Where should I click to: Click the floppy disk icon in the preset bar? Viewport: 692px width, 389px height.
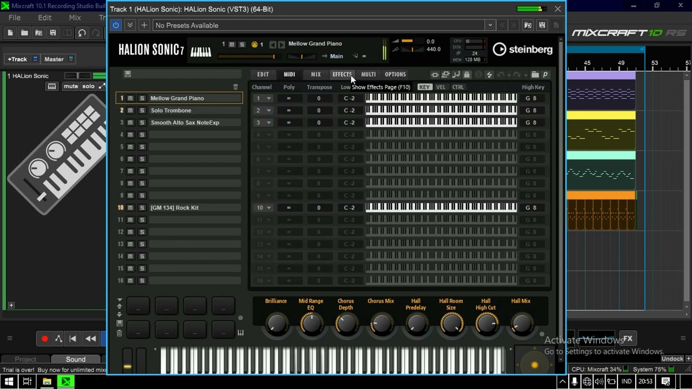click(542, 25)
